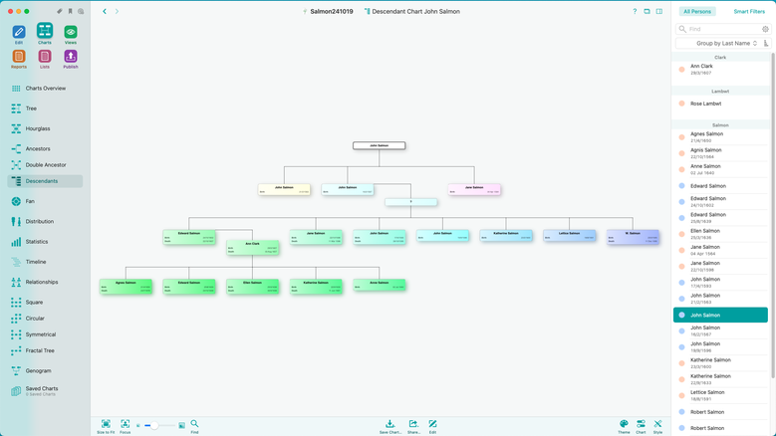Viewport: 776px width, 436px height.
Task: Open the Statistics chart
Action: coord(45,242)
